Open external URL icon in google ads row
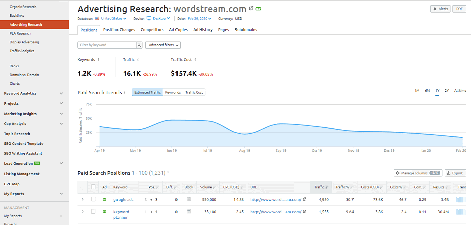The height and width of the screenshot is (225, 471). 304,199
